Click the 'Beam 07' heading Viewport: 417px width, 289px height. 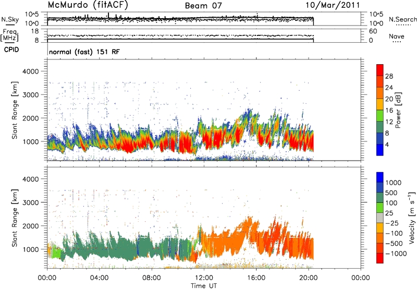[x=203, y=6]
